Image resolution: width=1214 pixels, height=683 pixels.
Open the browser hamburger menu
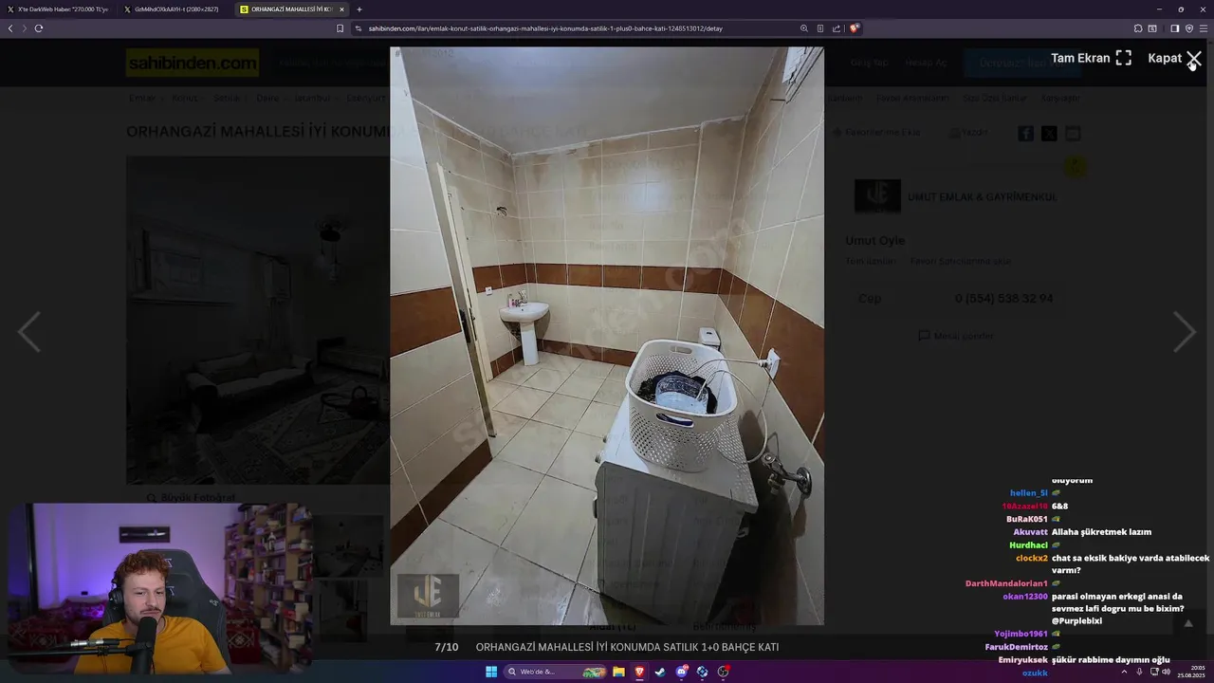[x=1204, y=28]
